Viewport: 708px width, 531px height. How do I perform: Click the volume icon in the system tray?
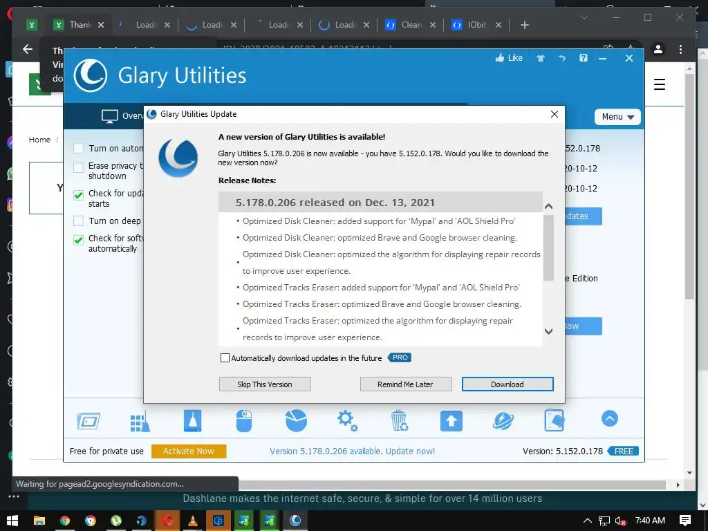[x=621, y=521]
